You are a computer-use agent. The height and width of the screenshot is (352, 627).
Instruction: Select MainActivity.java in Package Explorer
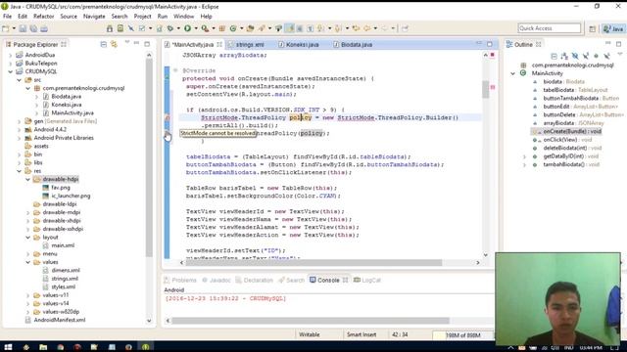pos(72,113)
